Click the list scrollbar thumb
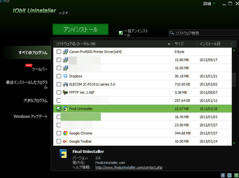 point(234,80)
